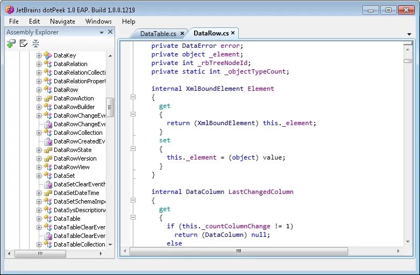420x275 pixels.
Task: Collapse the Element property code block
Action: pos(133,97)
